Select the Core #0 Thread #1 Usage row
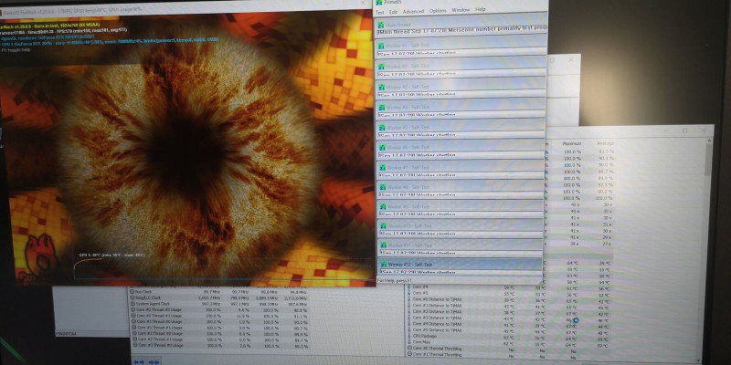 220,316
